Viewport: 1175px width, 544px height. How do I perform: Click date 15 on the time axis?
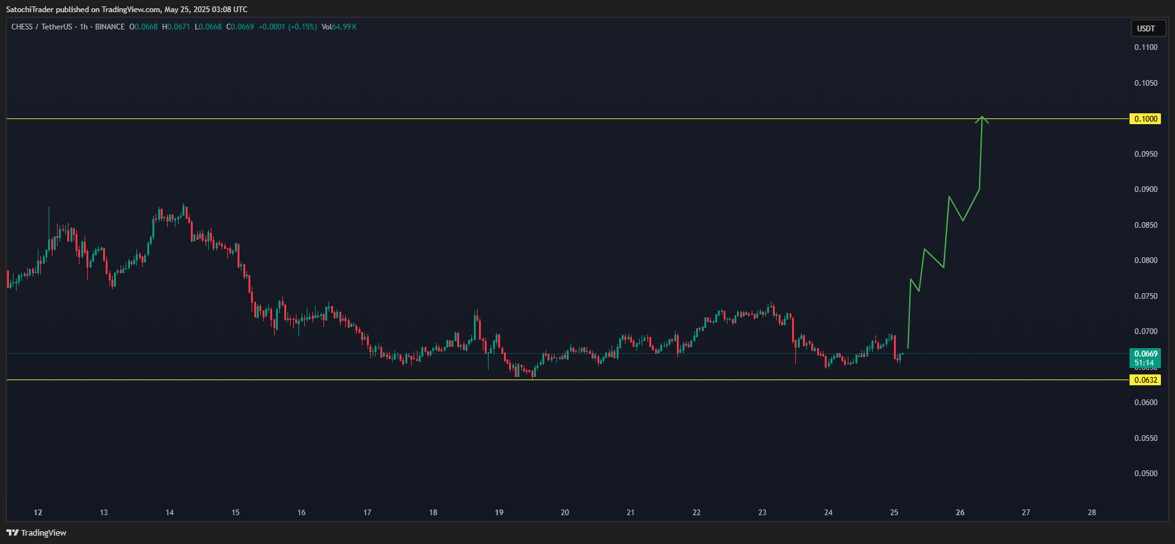pyautogui.click(x=236, y=513)
